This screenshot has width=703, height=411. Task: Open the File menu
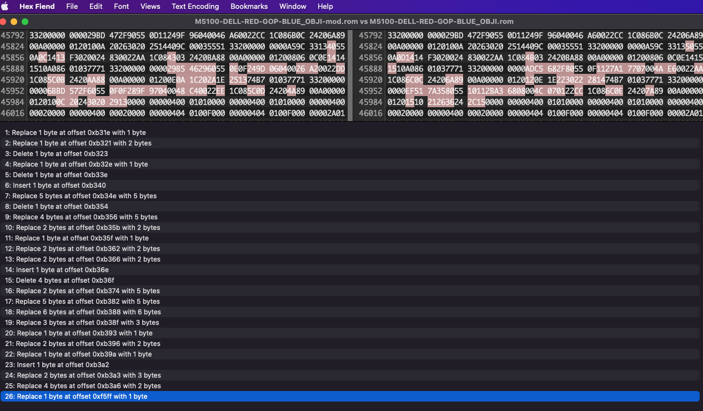pyautogui.click(x=72, y=7)
